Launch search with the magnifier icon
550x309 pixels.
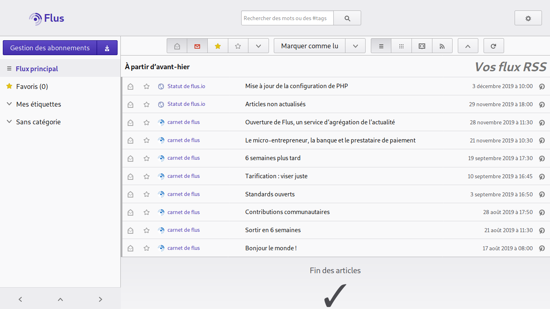[x=347, y=18]
